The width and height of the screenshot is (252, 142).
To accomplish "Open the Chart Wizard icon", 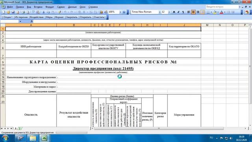I will tap(101, 12).
